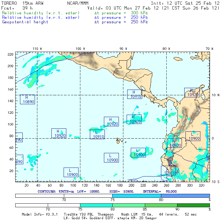Screen dimensions: 221x221
Task: Click the 'H 10920' box on Colombia's north coast
Action: (x=192, y=93)
